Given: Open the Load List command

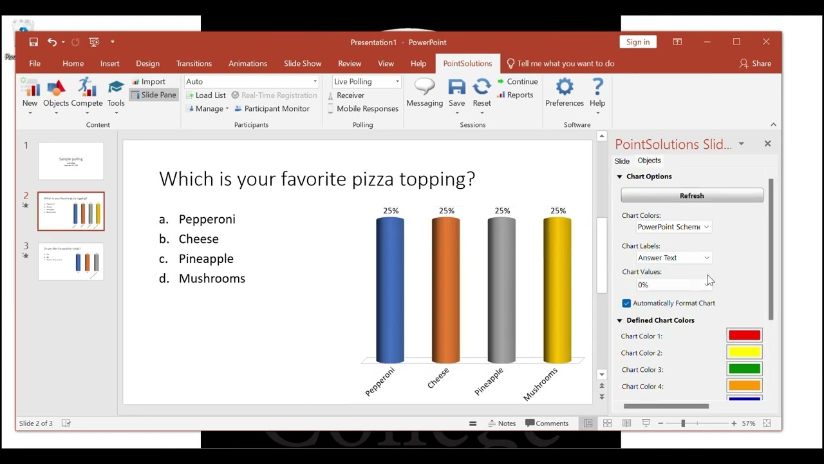Looking at the screenshot, I should point(205,95).
